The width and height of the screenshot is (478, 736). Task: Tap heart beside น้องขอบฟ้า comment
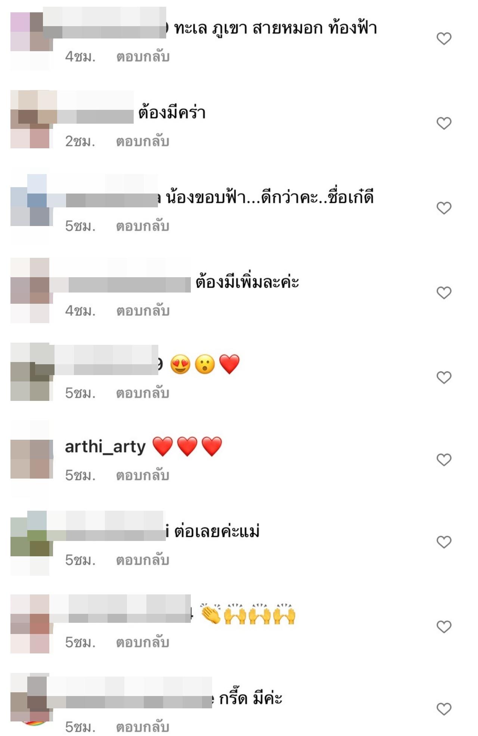(444, 208)
